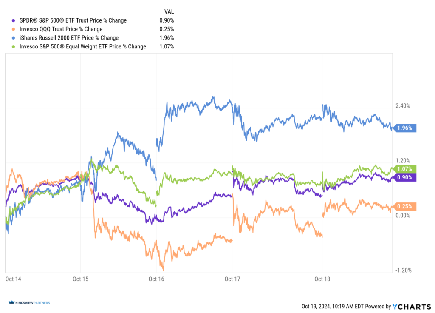Click the VAL column header

(169, 11)
